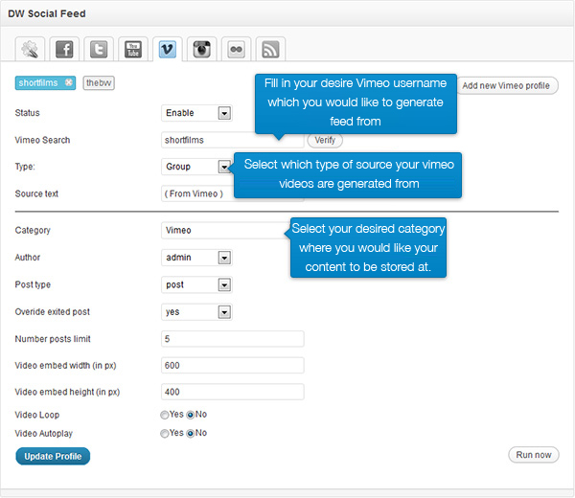575x498 pixels.
Task: Select No for Video Loop
Action: click(x=190, y=415)
